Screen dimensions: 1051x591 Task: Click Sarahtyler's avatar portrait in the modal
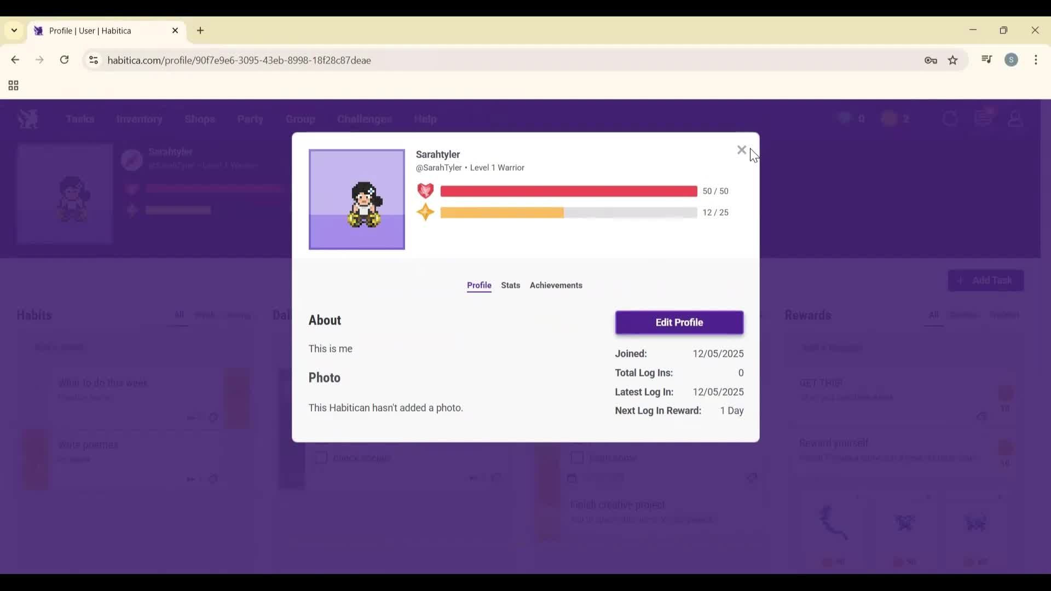[356, 199]
